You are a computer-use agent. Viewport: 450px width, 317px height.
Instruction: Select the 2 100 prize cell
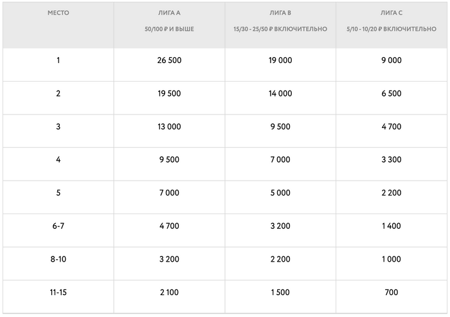170,293
